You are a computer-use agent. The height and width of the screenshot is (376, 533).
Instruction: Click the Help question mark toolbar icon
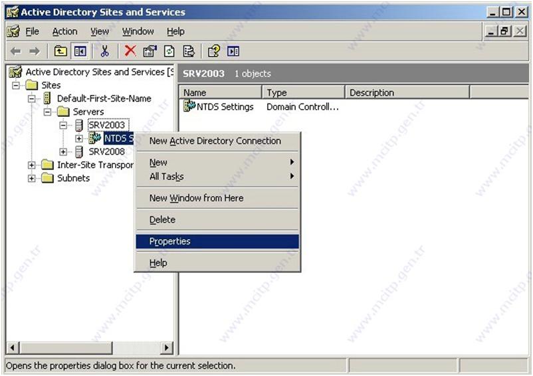[x=214, y=51]
